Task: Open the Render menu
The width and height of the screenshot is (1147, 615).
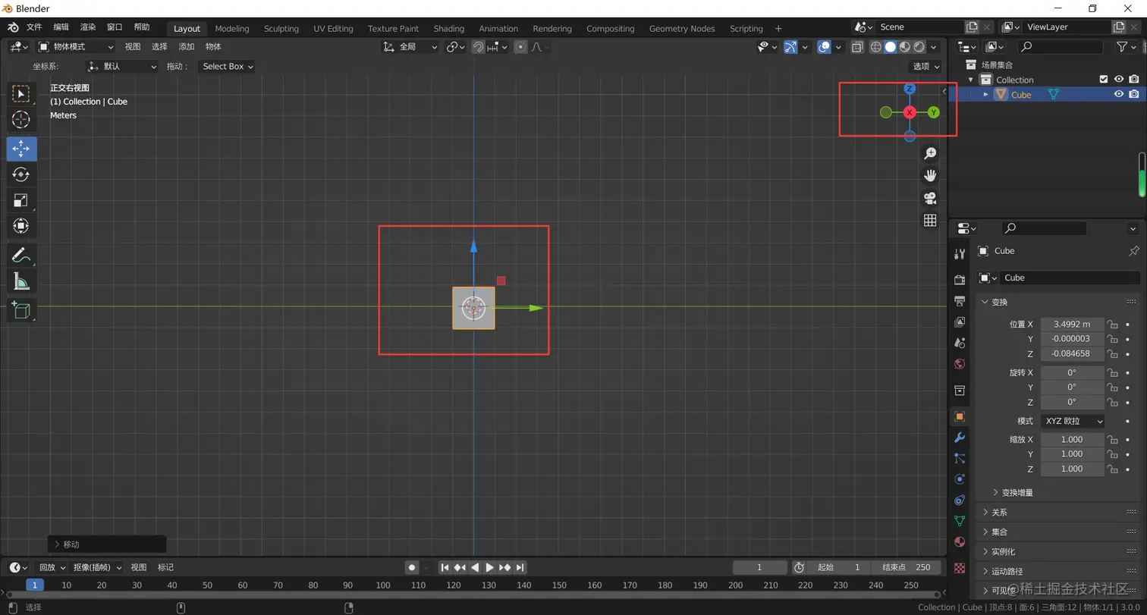Action: [88, 27]
